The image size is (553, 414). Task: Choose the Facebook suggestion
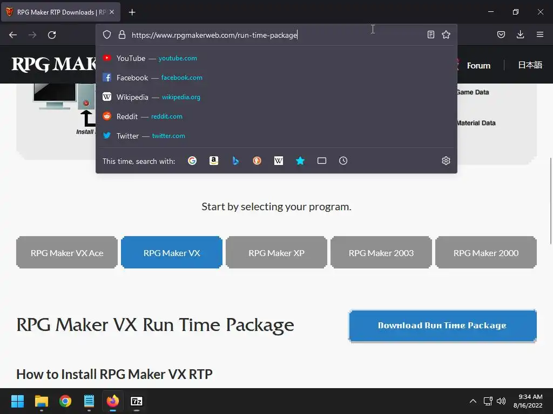point(276,78)
